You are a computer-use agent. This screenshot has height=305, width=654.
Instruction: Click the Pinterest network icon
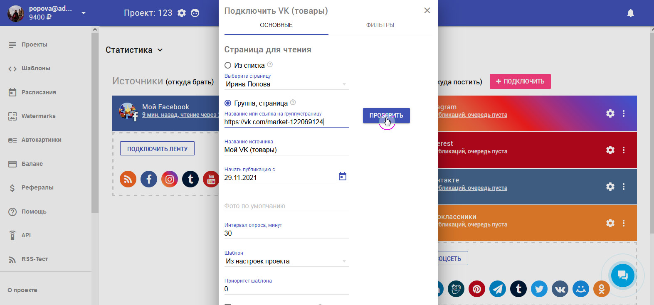click(476, 289)
